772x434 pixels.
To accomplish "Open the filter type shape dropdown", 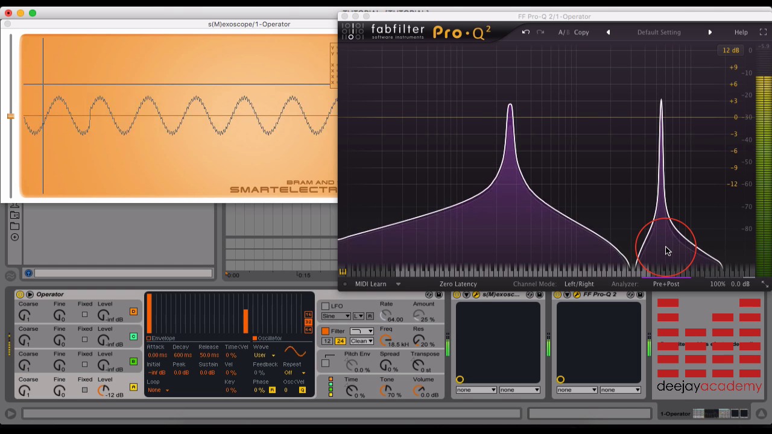I will 362,331.
